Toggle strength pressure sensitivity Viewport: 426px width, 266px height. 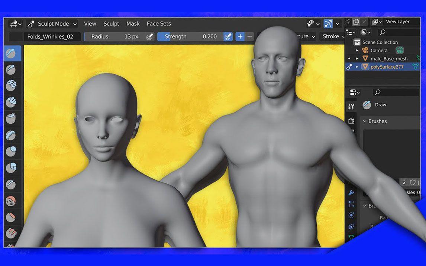(x=228, y=36)
